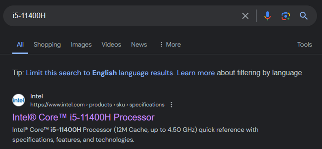Clear the search box with the X icon
322x149 pixels.
point(245,16)
